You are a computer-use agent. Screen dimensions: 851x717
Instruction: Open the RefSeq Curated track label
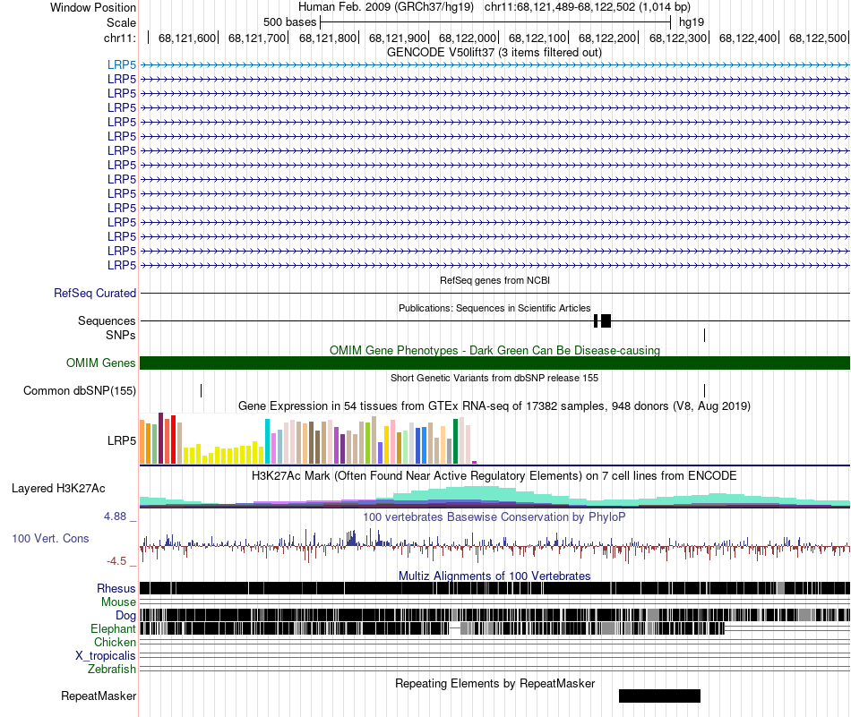[x=95, y=293]
